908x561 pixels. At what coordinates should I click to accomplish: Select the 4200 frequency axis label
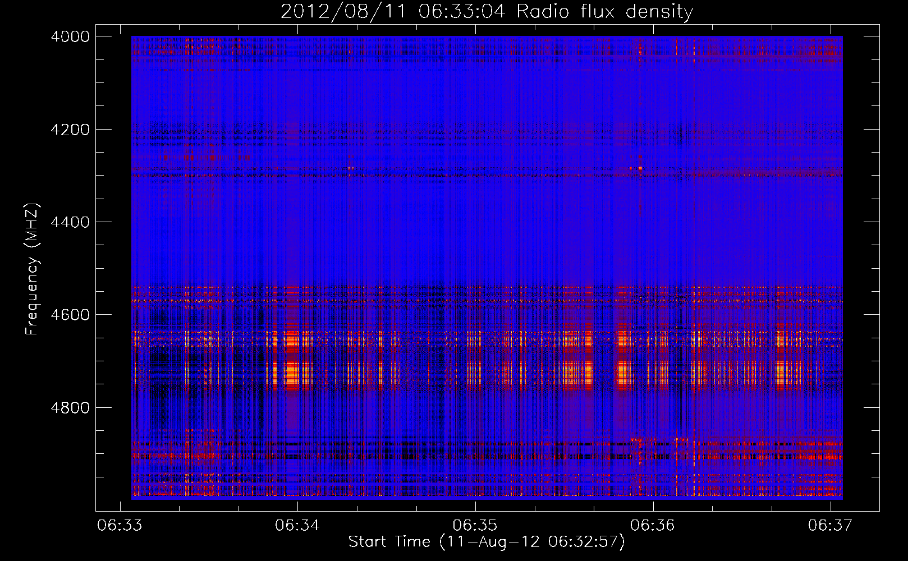pos(70,130)
